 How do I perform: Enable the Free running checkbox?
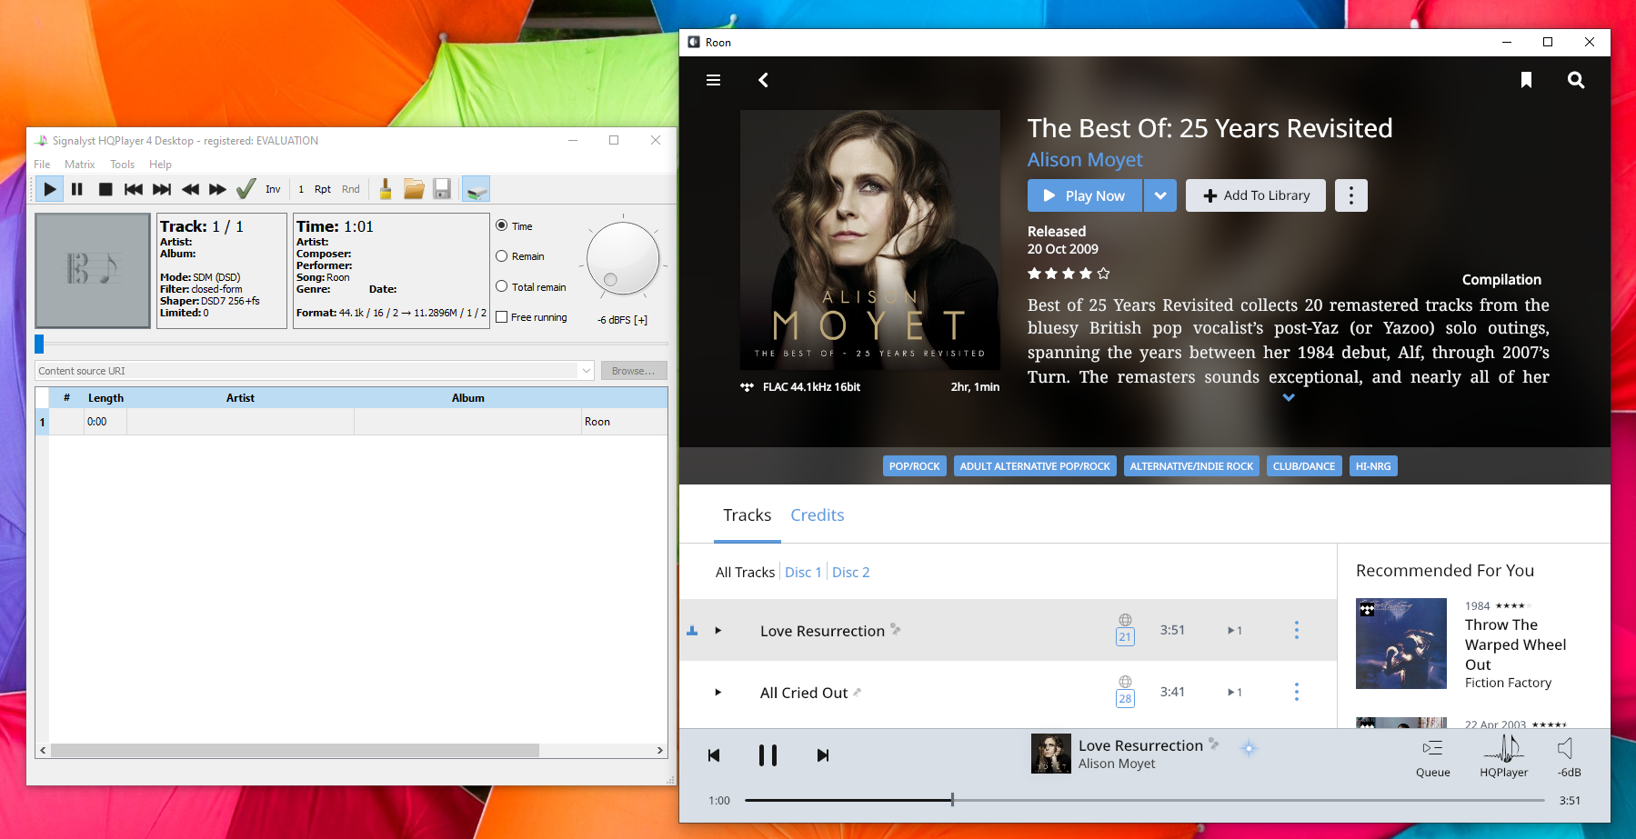[502, 317]
